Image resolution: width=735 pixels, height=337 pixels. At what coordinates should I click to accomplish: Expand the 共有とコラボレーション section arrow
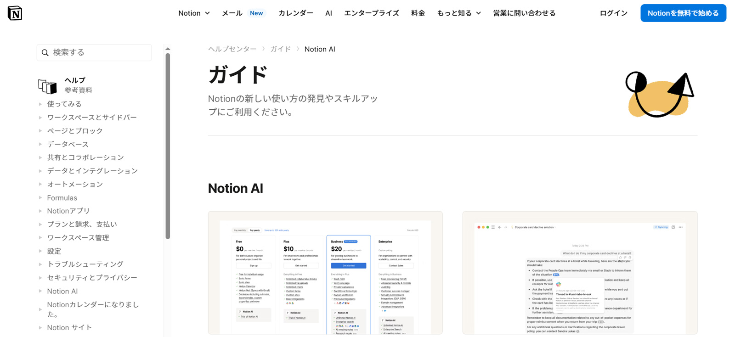[x=40, y=157]
